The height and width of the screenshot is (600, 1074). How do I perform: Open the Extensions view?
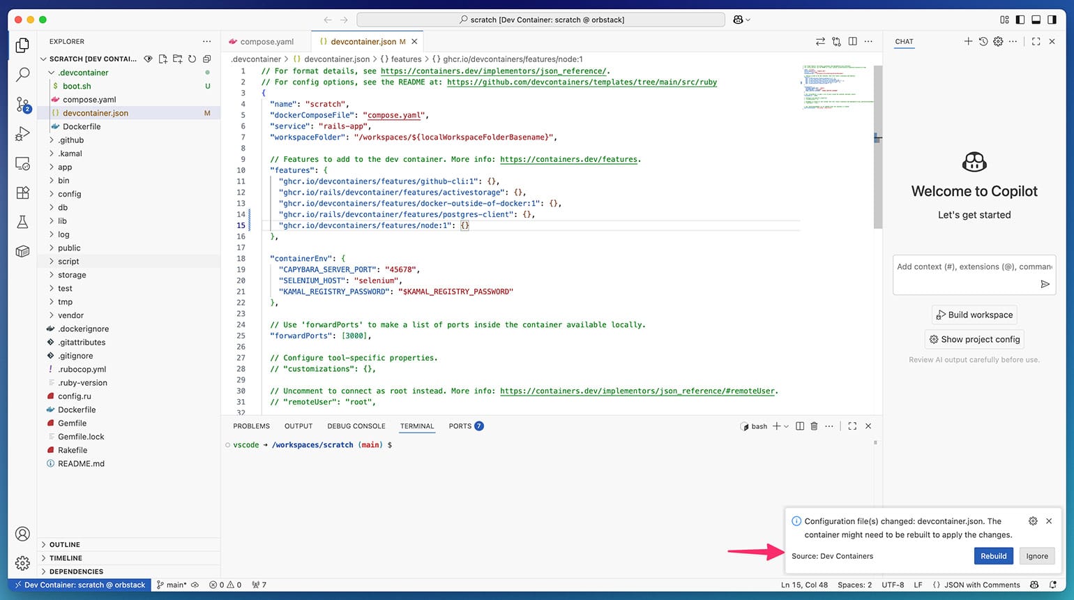click(22, 193)
